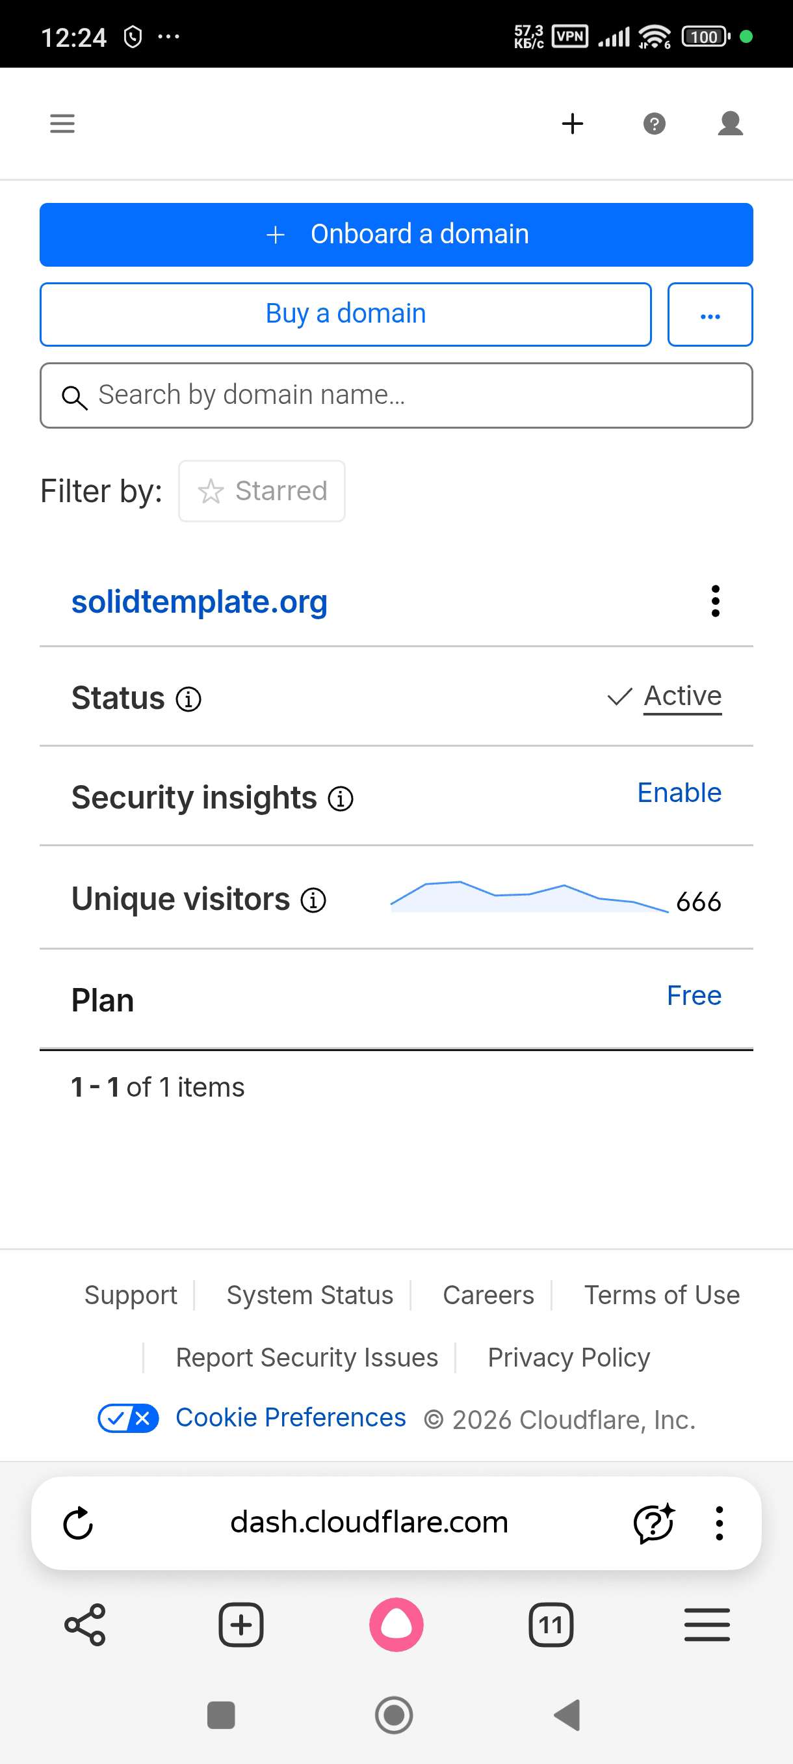Open the Cloudflare sidebar navigation menu

pos(62,124)
